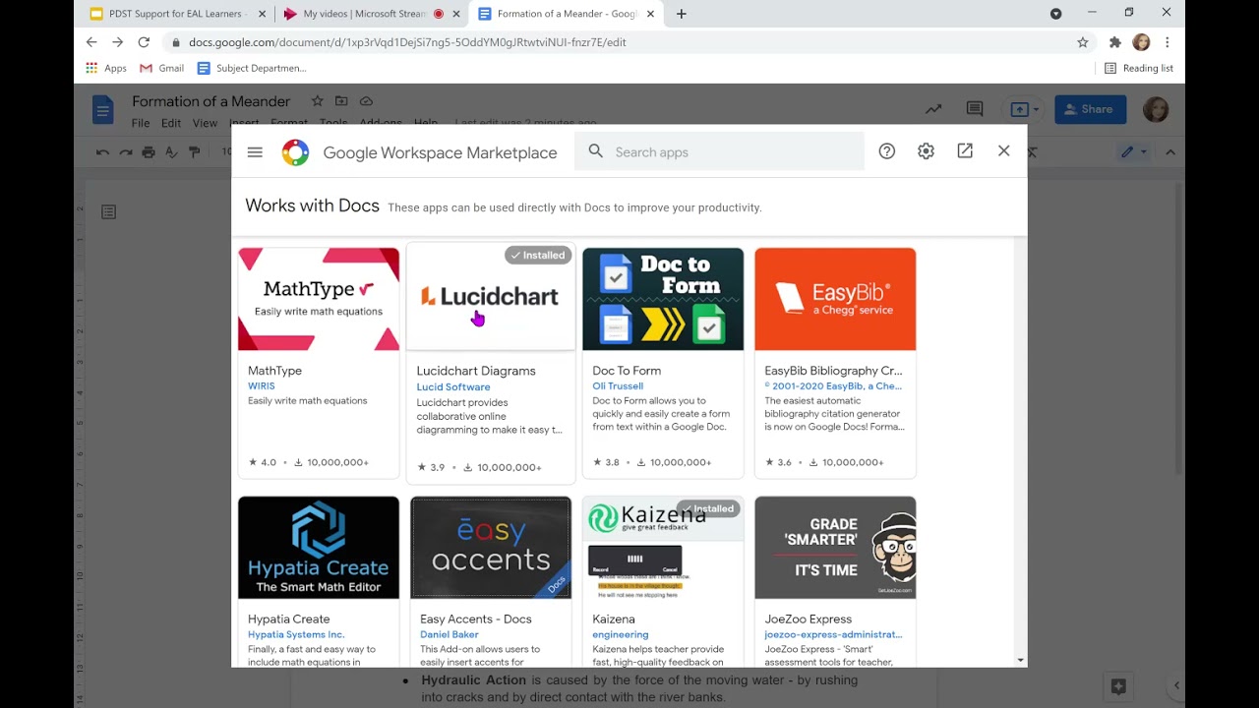Click the move-to-folder icon beside title
The width and height of the screenshot is (1259, 708).
[341, 101]
